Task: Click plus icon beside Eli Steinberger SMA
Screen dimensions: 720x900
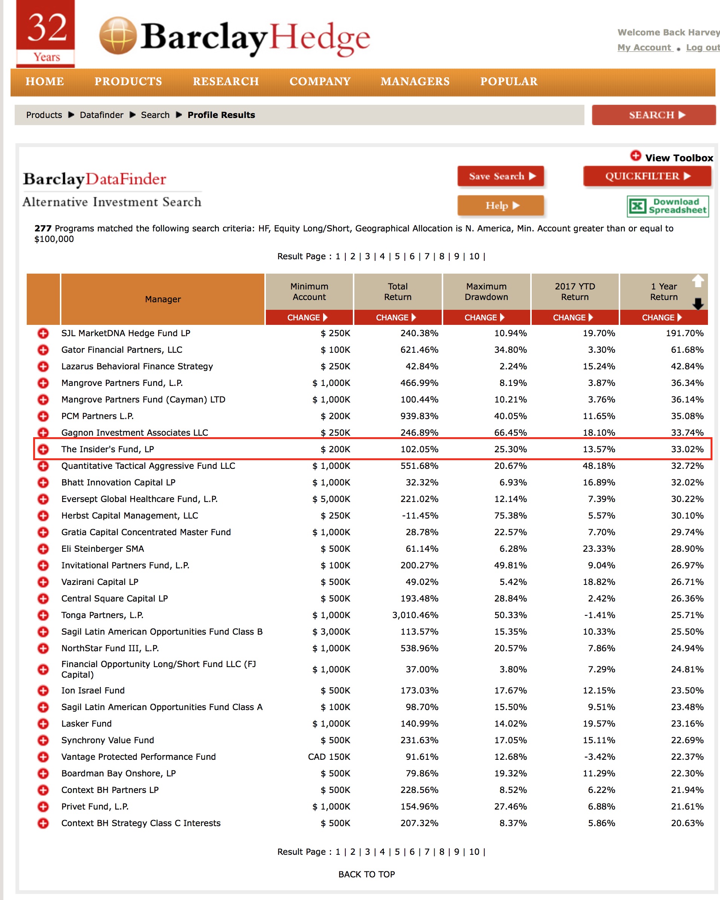Action: (x=43, y=549)
